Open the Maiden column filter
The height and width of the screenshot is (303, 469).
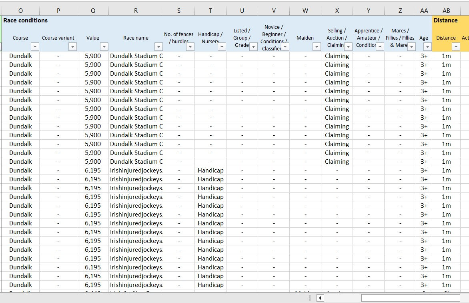pos(317,46)
